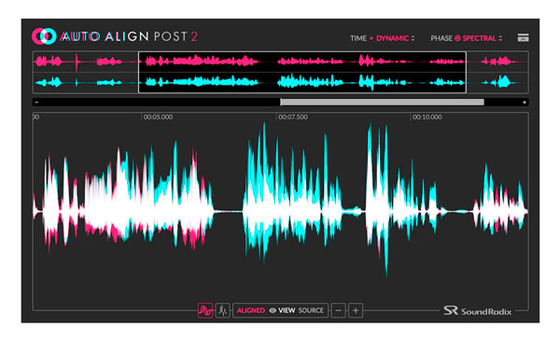560x341 pixels.
Task: Click the main aligned waveform display
Action: point(280,211)
